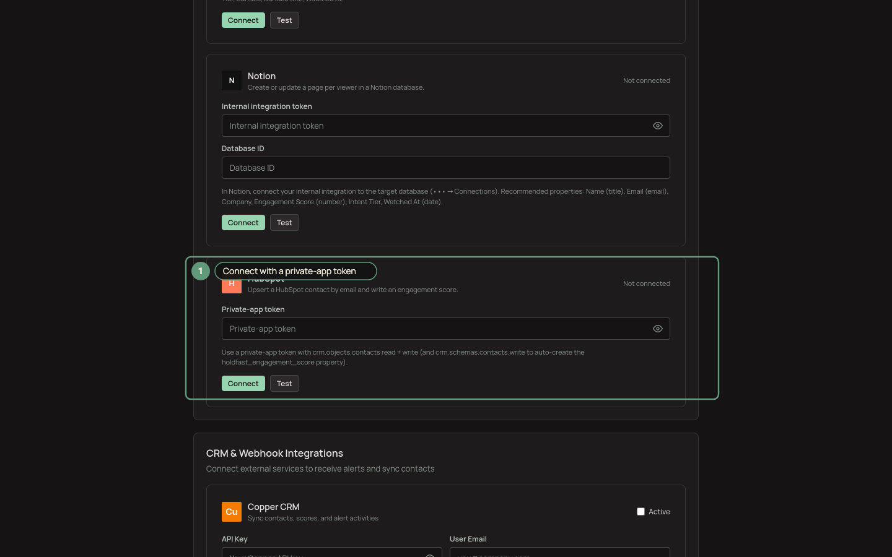The height and width of the screenshot is (557, 892).
Task: Click the Copper CRM API Key label
Action: [x=234, y=539]
